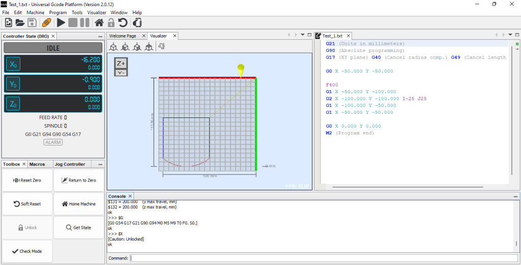Click the Y- orientation cube face

pyautogui.click(x=121, y=73)
